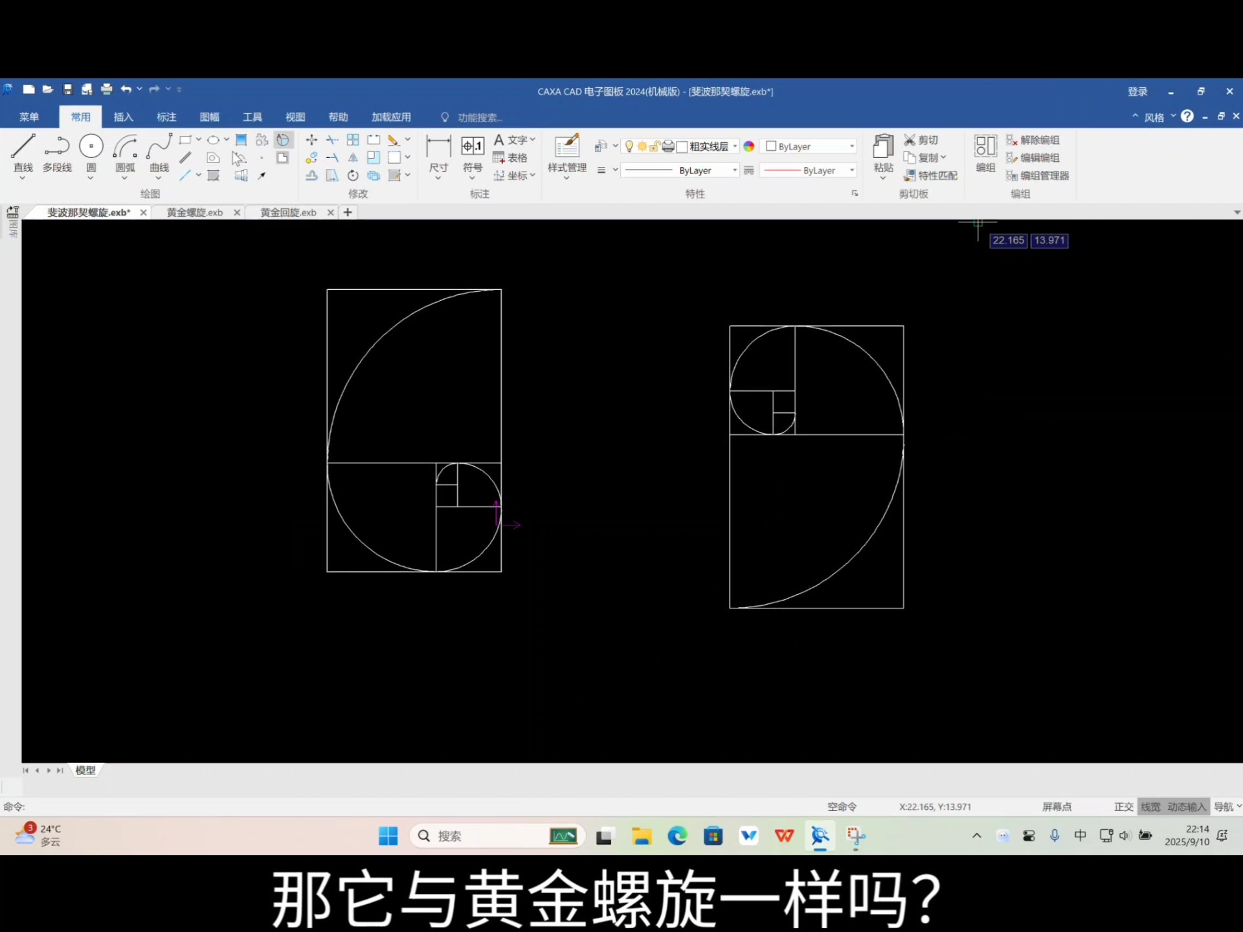Open the 尺寸 dimension tool
Image resolution: width=1243 pixels, height=932 pixels.
point(438,155)
